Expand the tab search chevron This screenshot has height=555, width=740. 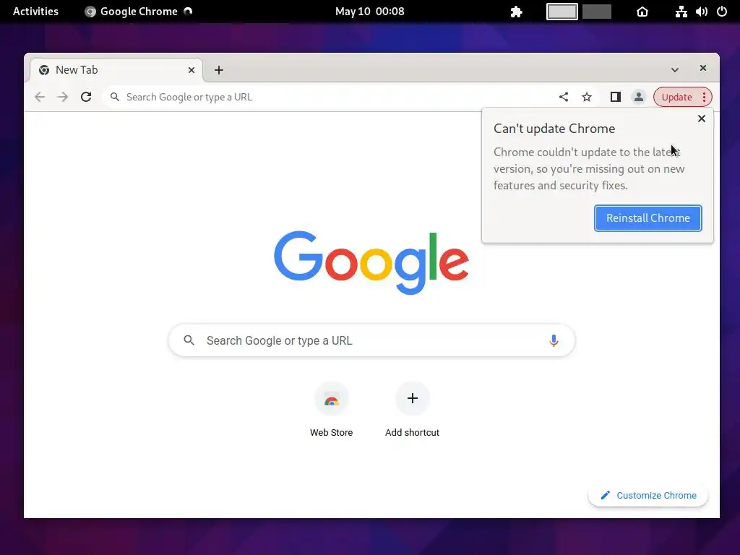click(675, 70)
